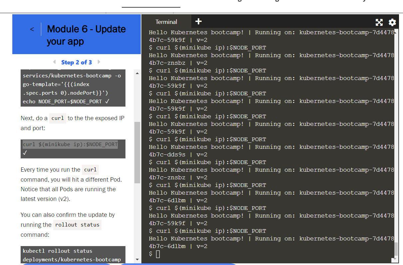Go to next step arrow beside Step 2 of 3
Screen dimensions: 403x265
click(99, 62)
